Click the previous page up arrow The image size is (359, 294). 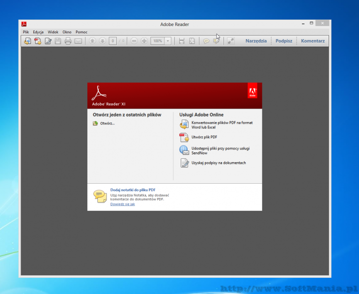click(x=92, y=41)
